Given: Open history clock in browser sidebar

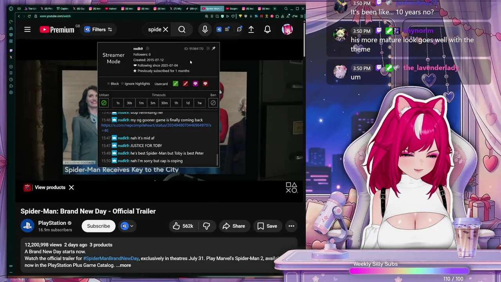Looking at the screenshot, I should tap(11, 80).
